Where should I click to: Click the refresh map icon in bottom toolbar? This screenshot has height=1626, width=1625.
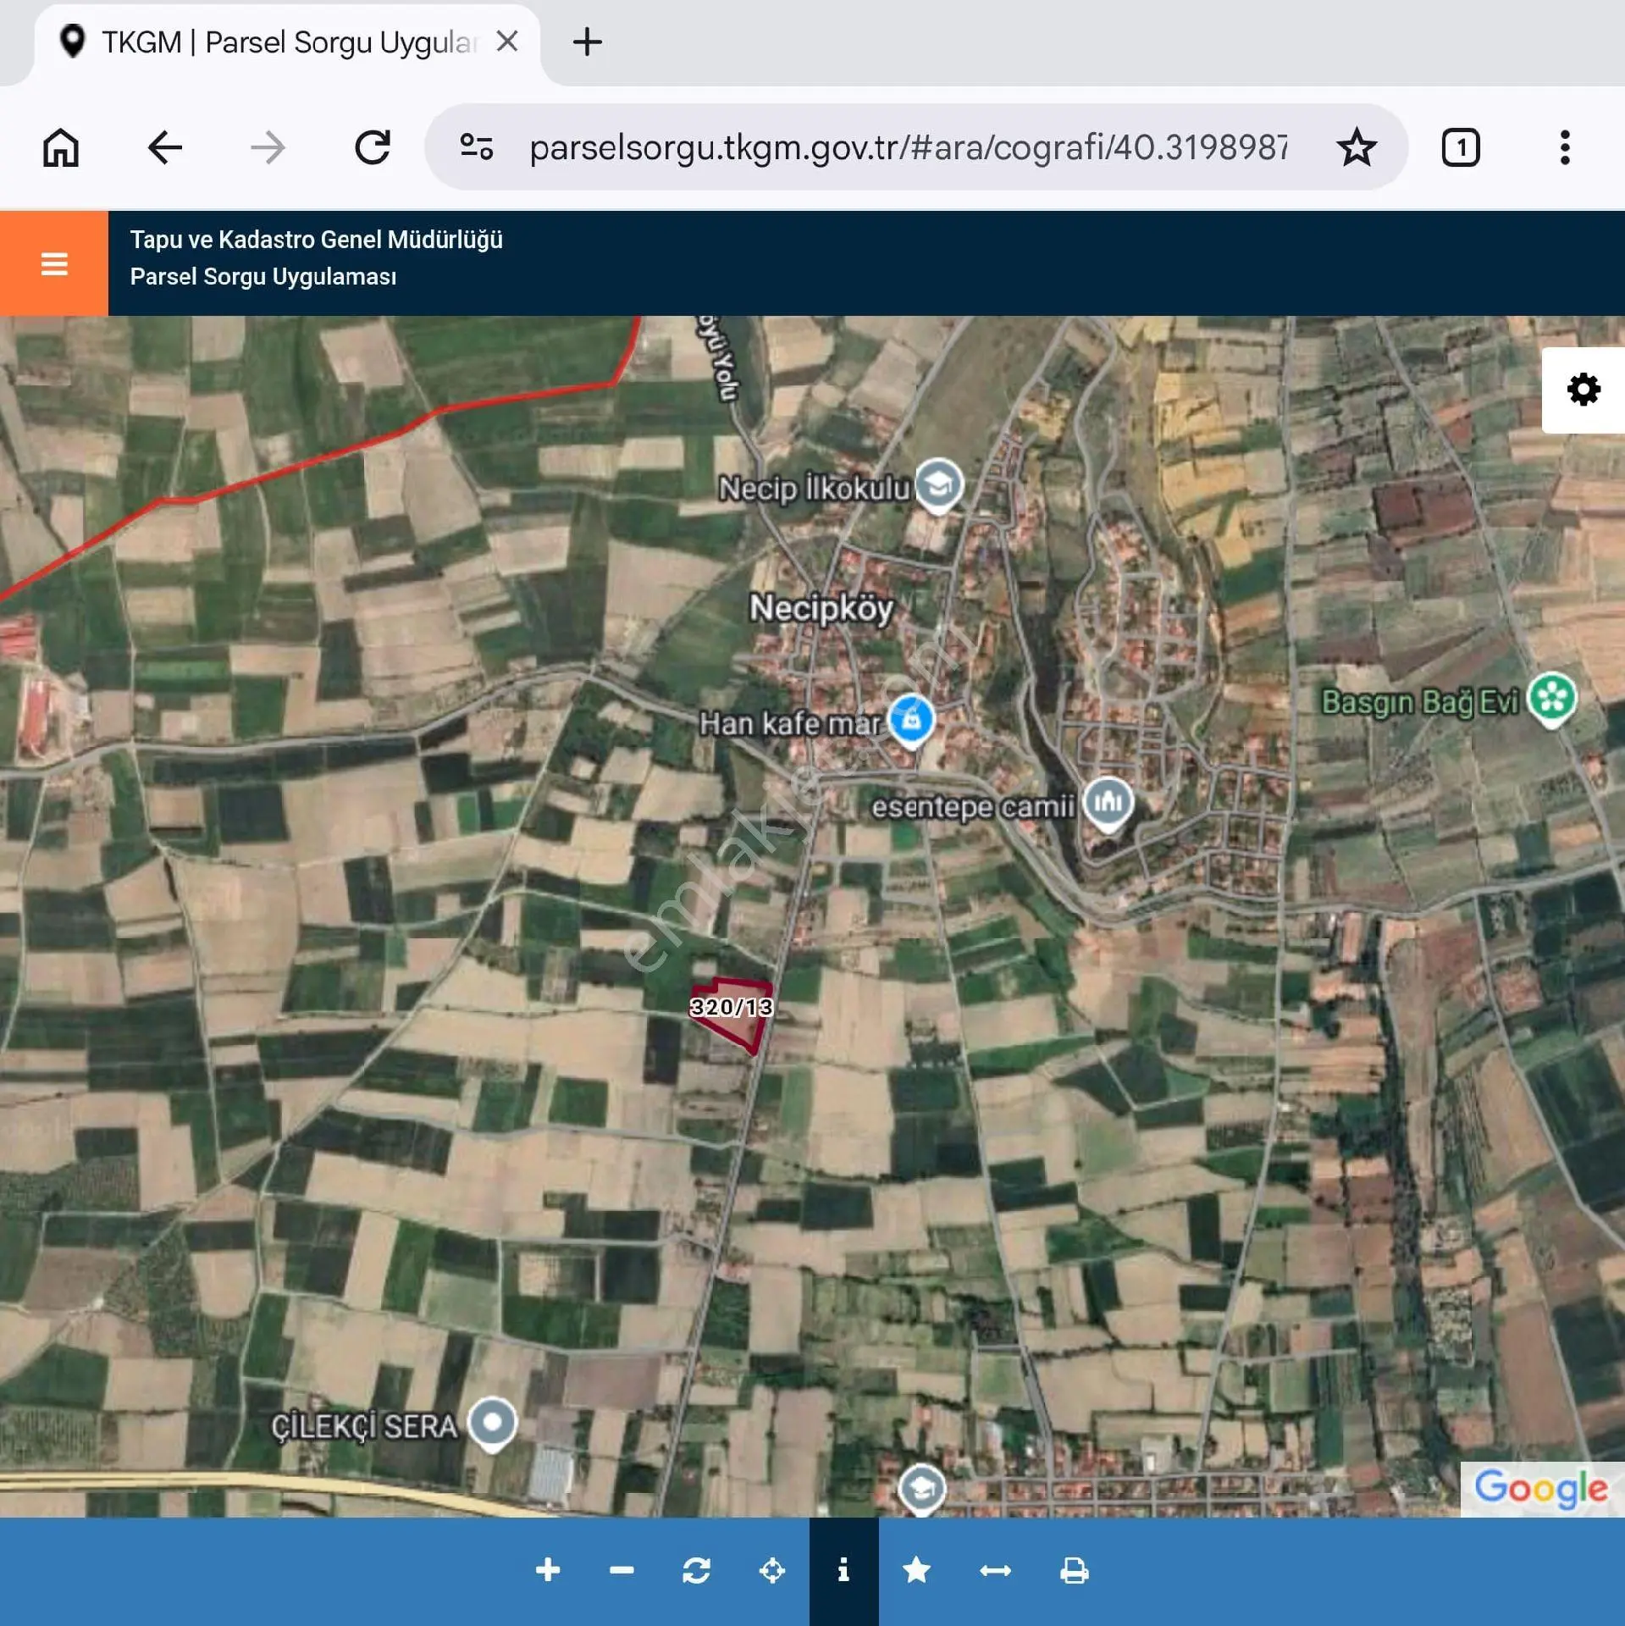click(x=696, y=1569)
